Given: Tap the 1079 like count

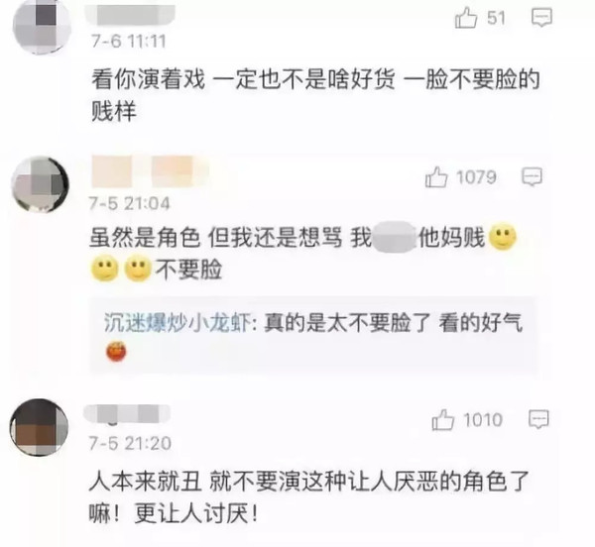Looking at the screenshot, I should pos(476,177).
